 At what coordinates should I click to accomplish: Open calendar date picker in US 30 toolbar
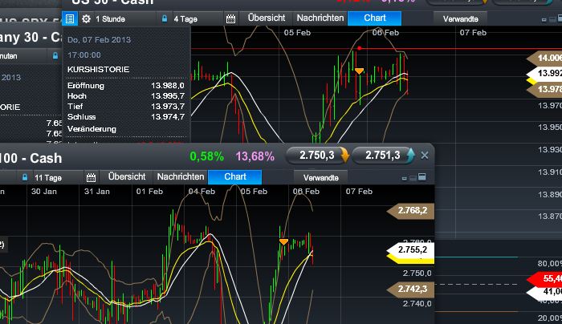[231, 18]
